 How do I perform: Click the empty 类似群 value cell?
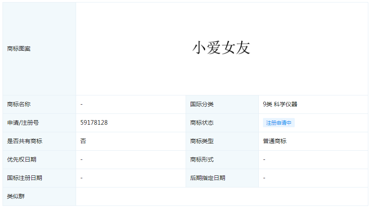tap(222, 196)
